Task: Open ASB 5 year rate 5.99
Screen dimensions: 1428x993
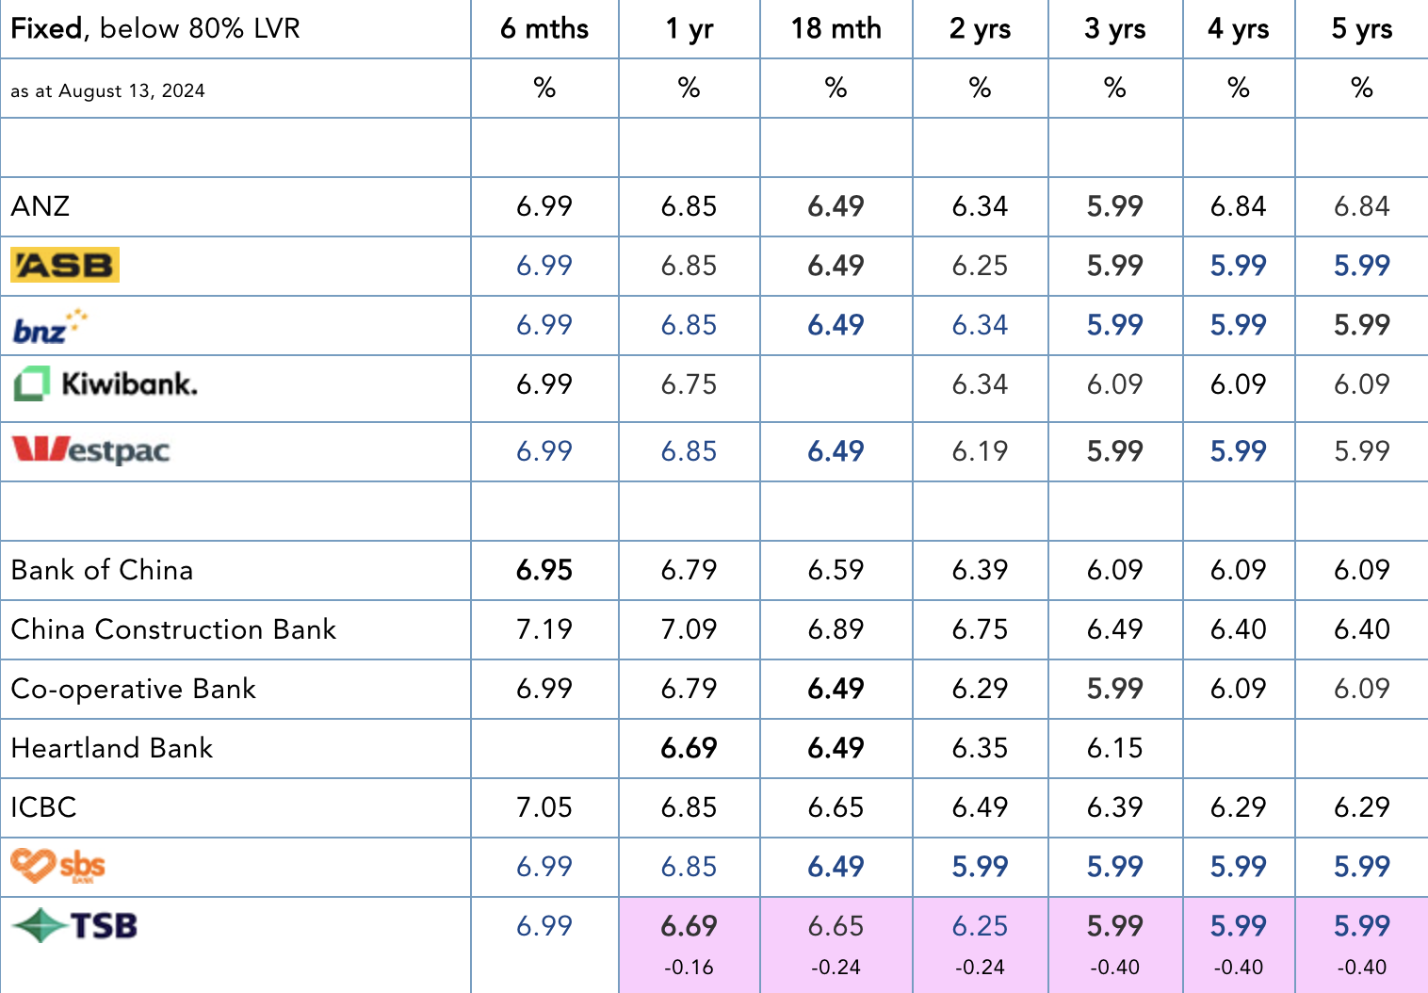Action: 1362,266
